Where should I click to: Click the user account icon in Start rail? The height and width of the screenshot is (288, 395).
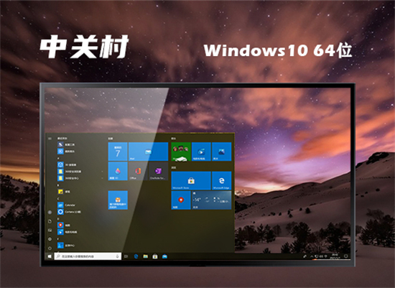point(50,212)
